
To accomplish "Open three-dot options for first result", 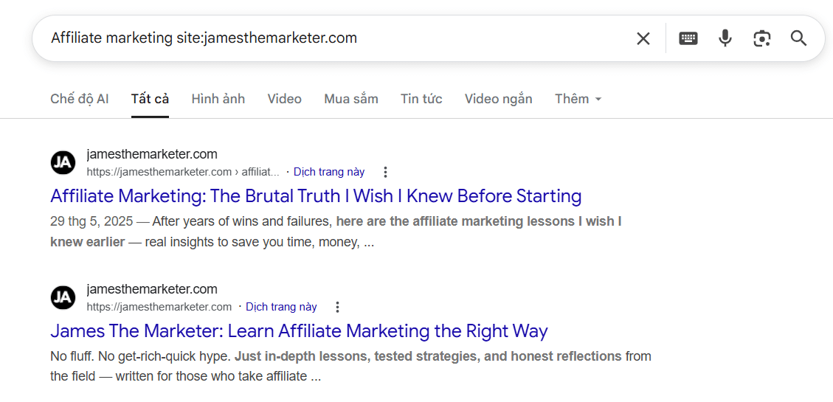I will pyautogui.click(x=385, y=172).
